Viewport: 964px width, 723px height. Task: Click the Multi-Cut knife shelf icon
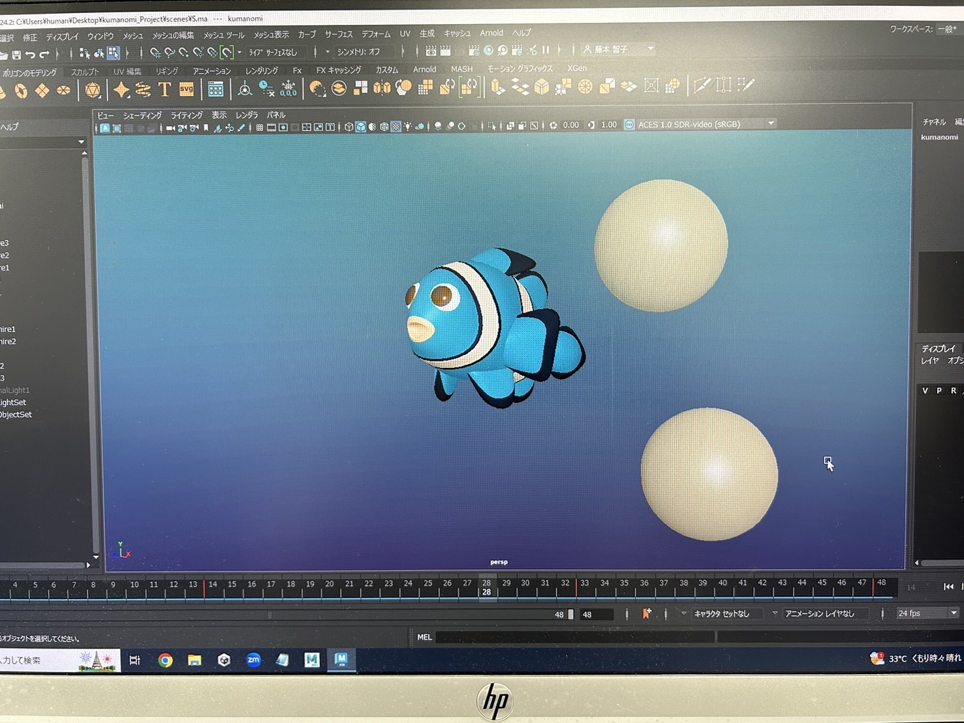702,85
